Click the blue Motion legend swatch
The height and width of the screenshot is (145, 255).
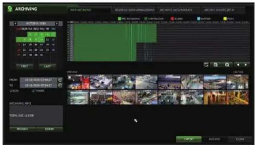199,19
